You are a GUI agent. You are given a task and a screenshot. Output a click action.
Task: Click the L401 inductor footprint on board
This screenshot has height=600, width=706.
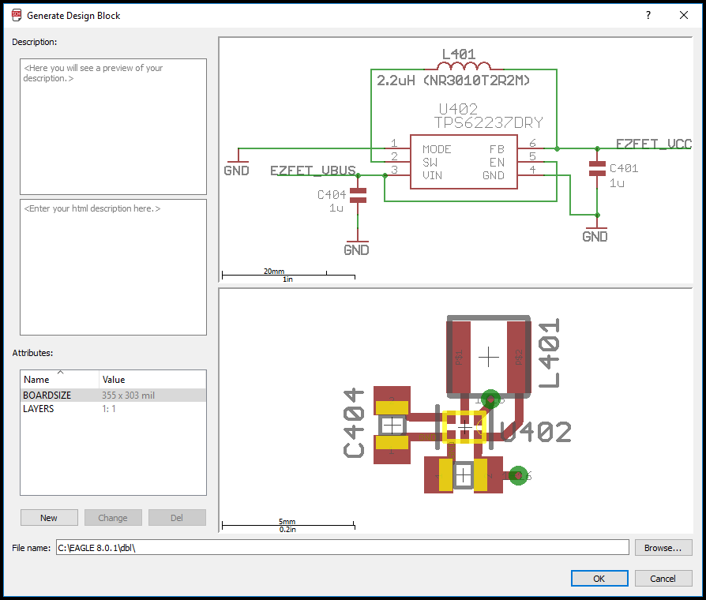(489, 357)
